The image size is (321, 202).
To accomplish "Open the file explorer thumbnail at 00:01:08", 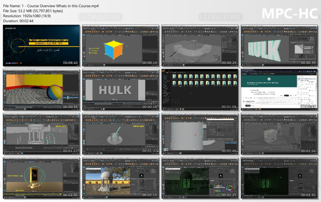I will [200, 90].
